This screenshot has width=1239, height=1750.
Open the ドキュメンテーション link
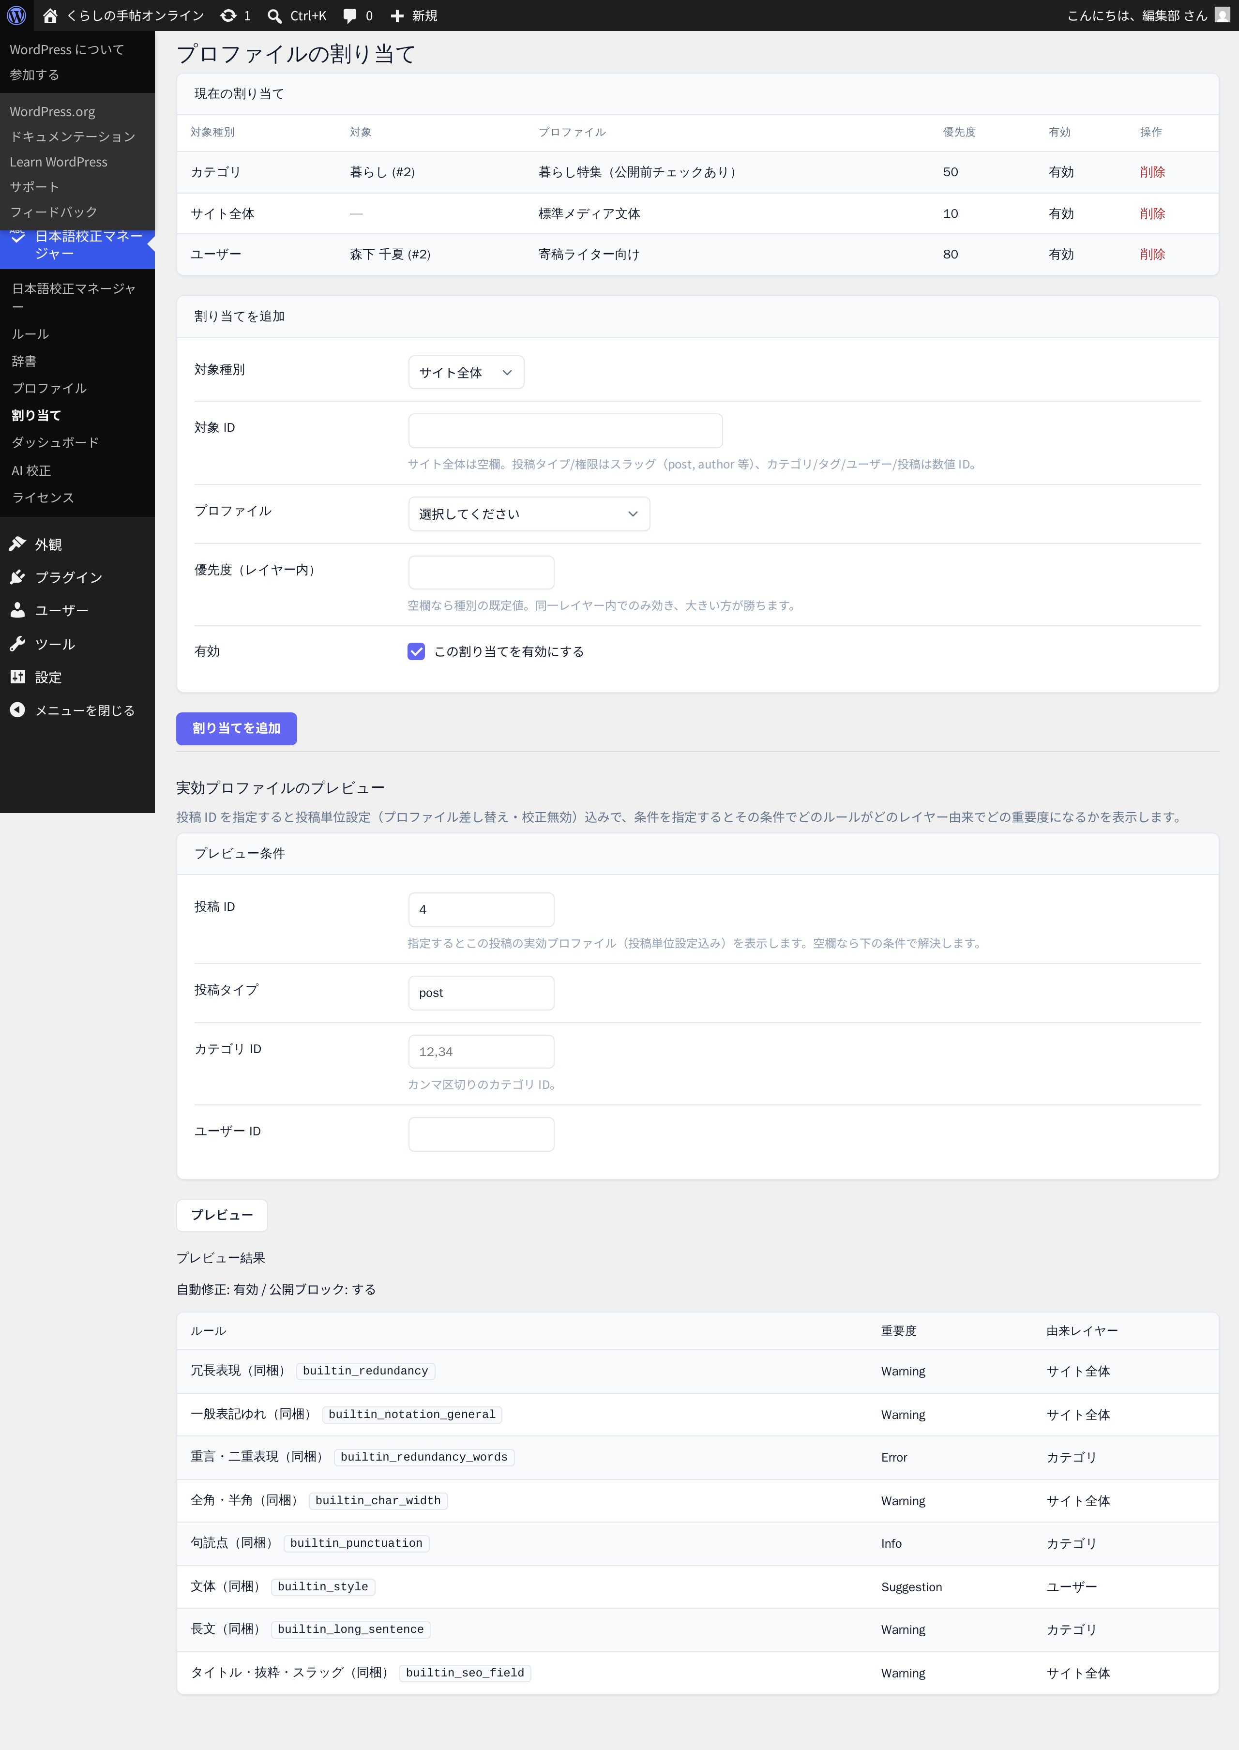(x=73, y=136)
